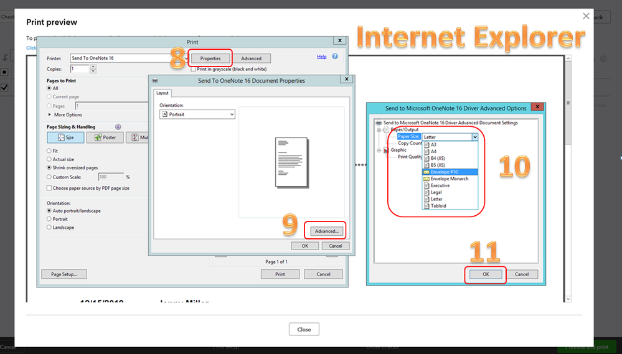
Task: Select the Actual size radio button
Action: [49, 159]
